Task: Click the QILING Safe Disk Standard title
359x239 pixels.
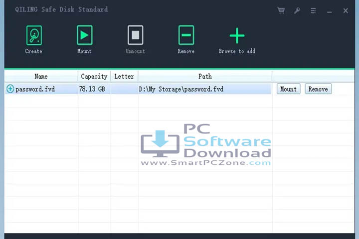Action: pos(61,9)
